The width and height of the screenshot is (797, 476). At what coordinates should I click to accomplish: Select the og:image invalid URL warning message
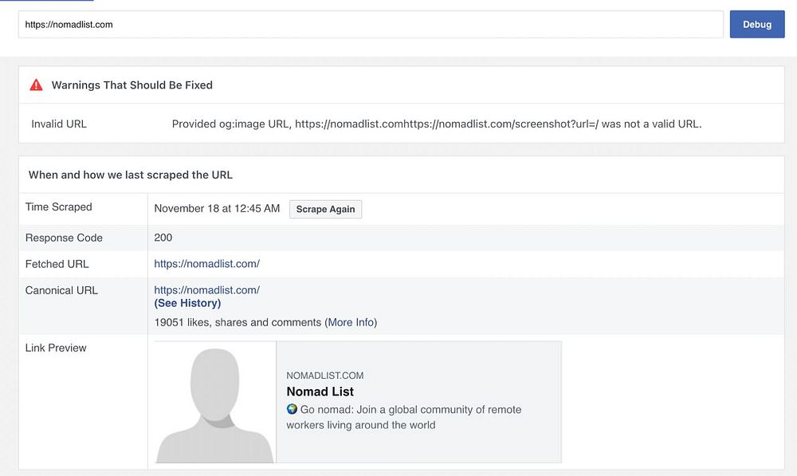pyautogui.click(x=437, y=124)
